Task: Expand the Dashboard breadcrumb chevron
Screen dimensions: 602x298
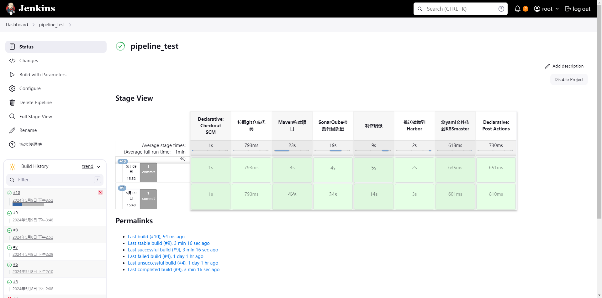Action: coord(34,25)
